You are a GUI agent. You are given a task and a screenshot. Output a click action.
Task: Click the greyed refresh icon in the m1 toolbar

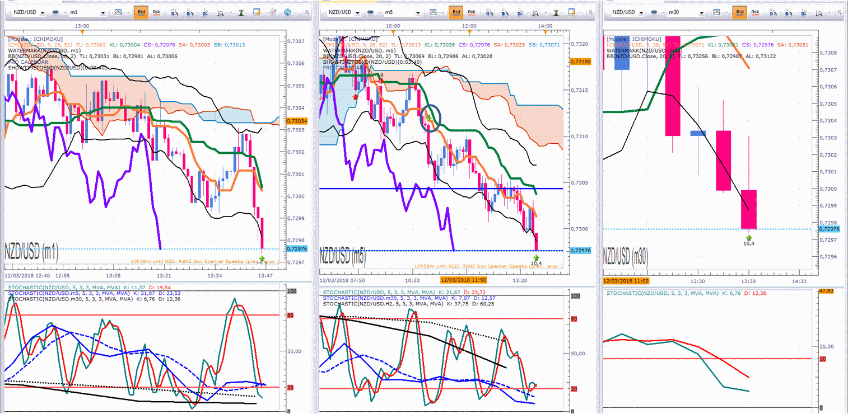[x=273, y=12]
